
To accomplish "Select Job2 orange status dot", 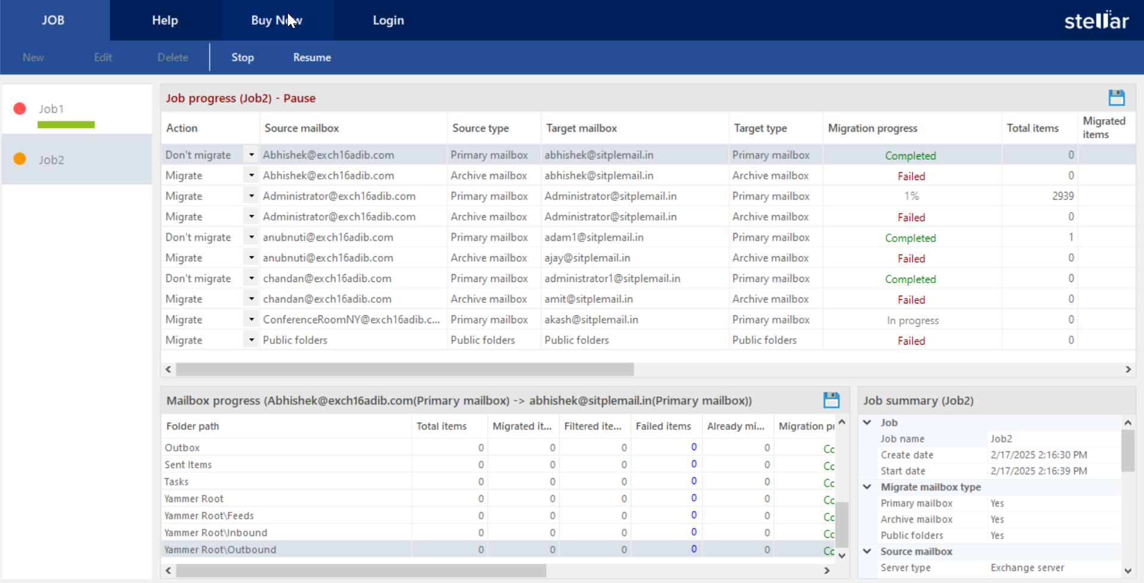I will point(20,159).
